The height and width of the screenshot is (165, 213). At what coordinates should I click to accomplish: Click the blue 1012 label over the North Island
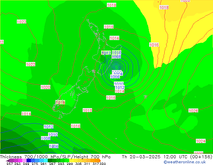[x=106, y=53]
